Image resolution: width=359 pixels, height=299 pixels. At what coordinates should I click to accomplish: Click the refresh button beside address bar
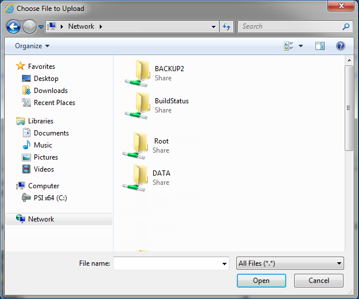[x=227, y=26]
